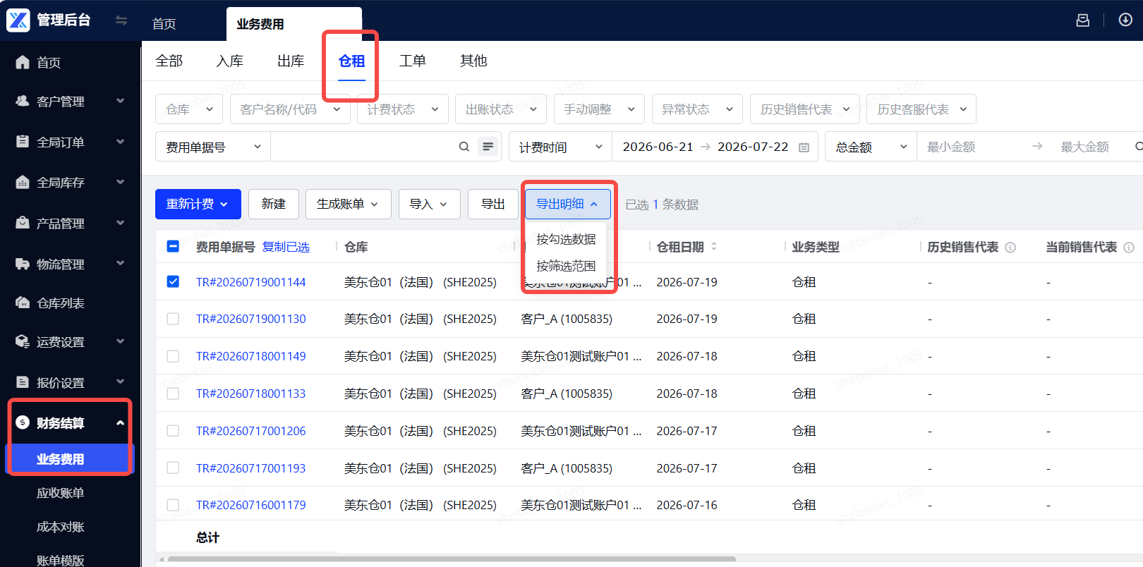Screen dimensions: 1143x567
Task: Open bill link TR#20260719001130
Action: point(251,319)
